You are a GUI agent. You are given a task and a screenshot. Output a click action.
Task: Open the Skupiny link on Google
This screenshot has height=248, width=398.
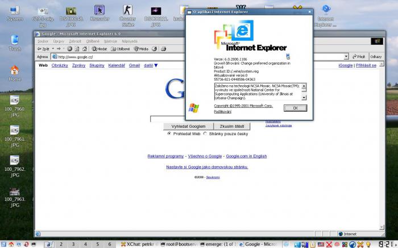tap(97, 65)
